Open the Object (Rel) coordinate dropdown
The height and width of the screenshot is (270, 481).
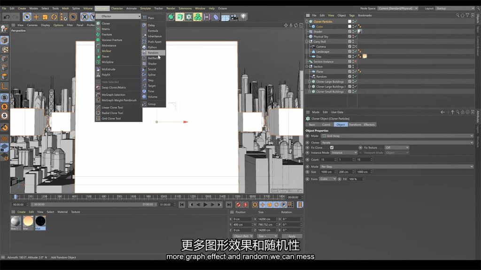click(x=243, y=236)
